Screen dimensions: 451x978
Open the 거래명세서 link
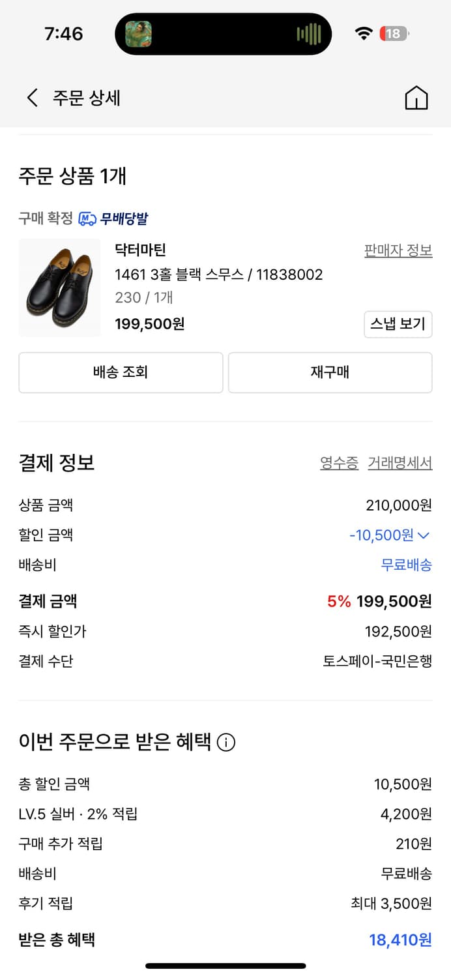[x=400, y=463]
